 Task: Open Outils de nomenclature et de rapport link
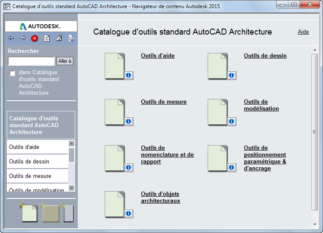click(x=167, y=154)
